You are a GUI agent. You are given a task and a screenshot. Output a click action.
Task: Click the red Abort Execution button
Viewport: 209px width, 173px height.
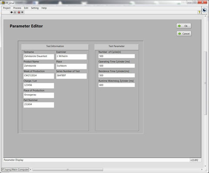[19, 12]
